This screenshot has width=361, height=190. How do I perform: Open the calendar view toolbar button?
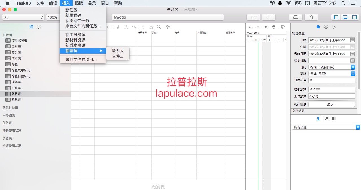click(x=269, y=17)
